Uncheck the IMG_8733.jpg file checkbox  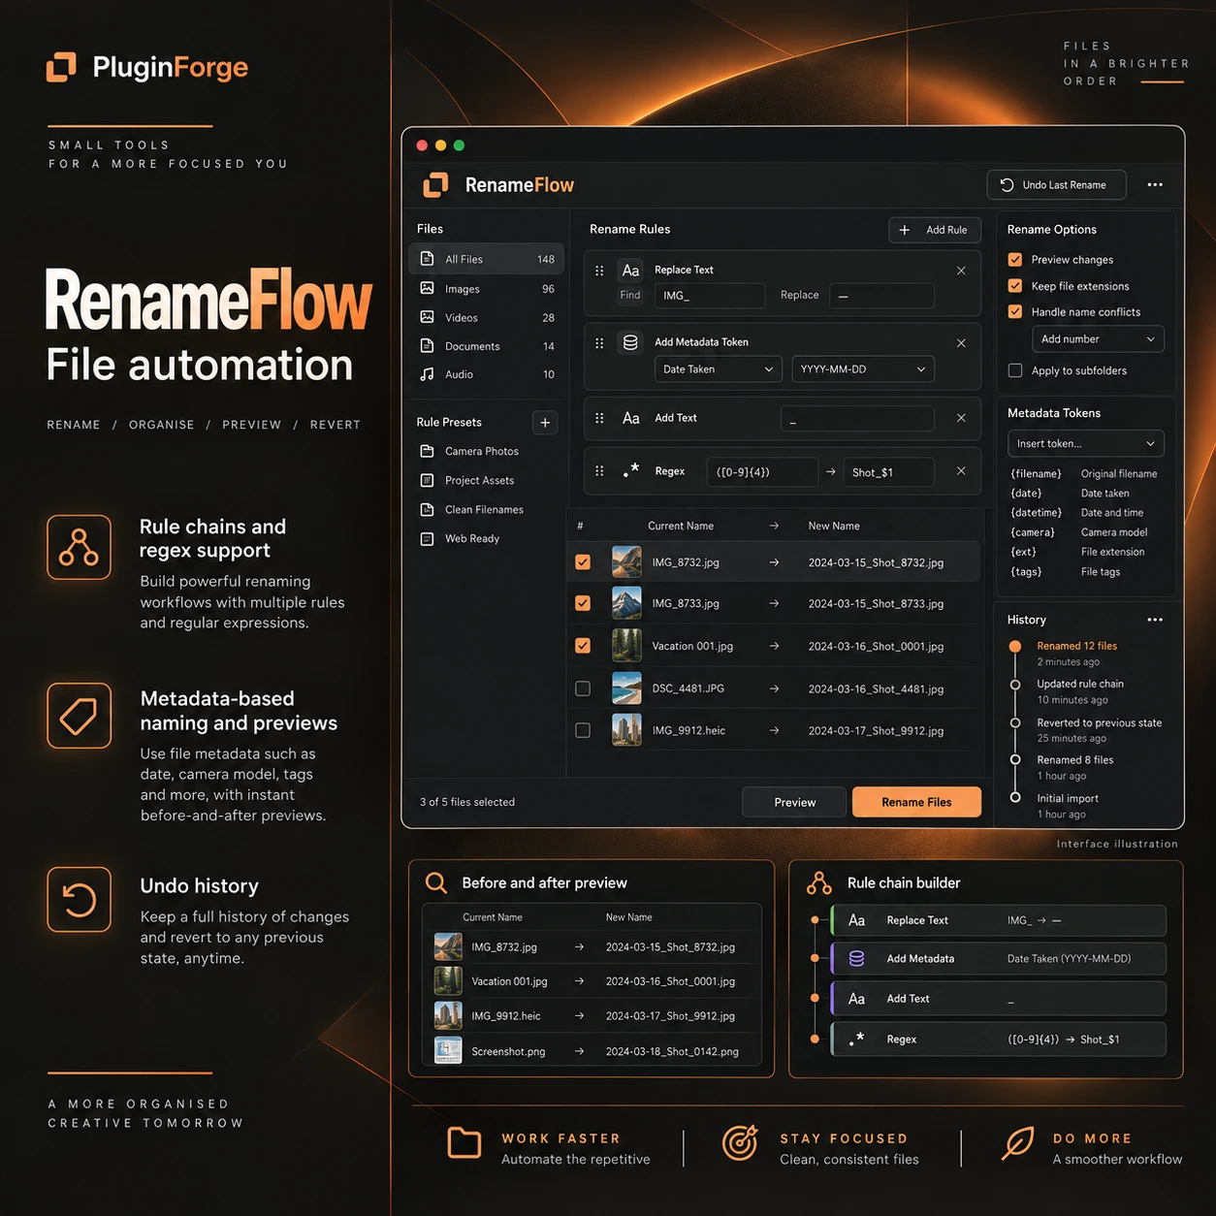pos(583,603)
